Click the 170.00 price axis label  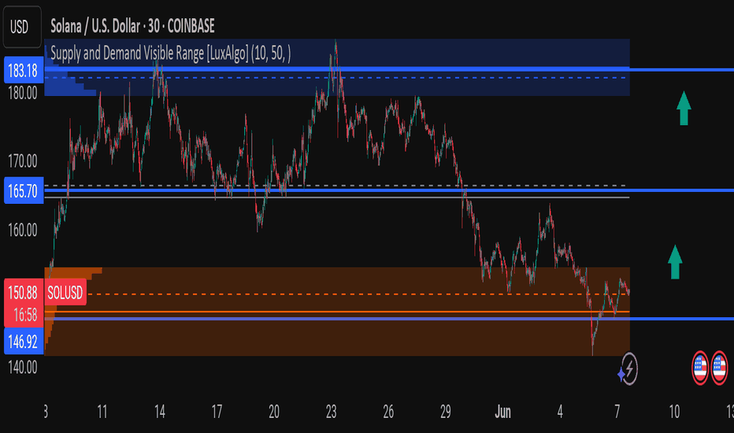(x=23, y=161)
